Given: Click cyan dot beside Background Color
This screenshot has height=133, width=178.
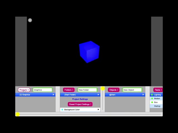Looking at the screenshot, I should [62, 110].
